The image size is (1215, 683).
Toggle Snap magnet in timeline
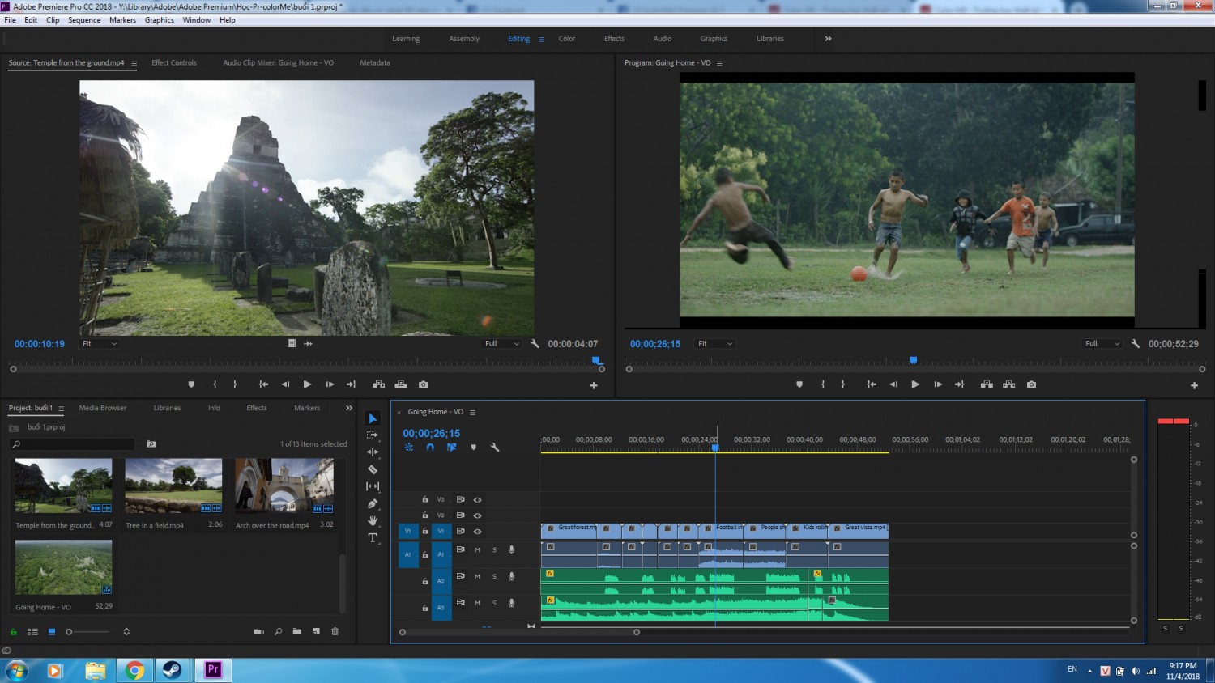[430, 447]
